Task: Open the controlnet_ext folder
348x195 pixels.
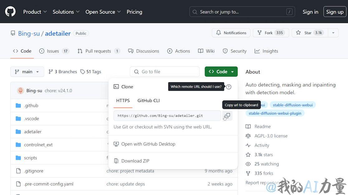Action: pos(38,145)
